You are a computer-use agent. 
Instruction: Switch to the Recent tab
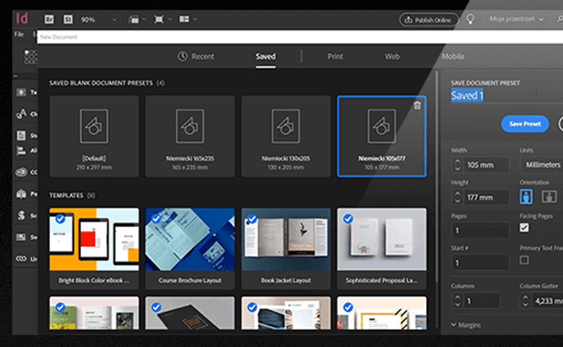coord(196,57)
